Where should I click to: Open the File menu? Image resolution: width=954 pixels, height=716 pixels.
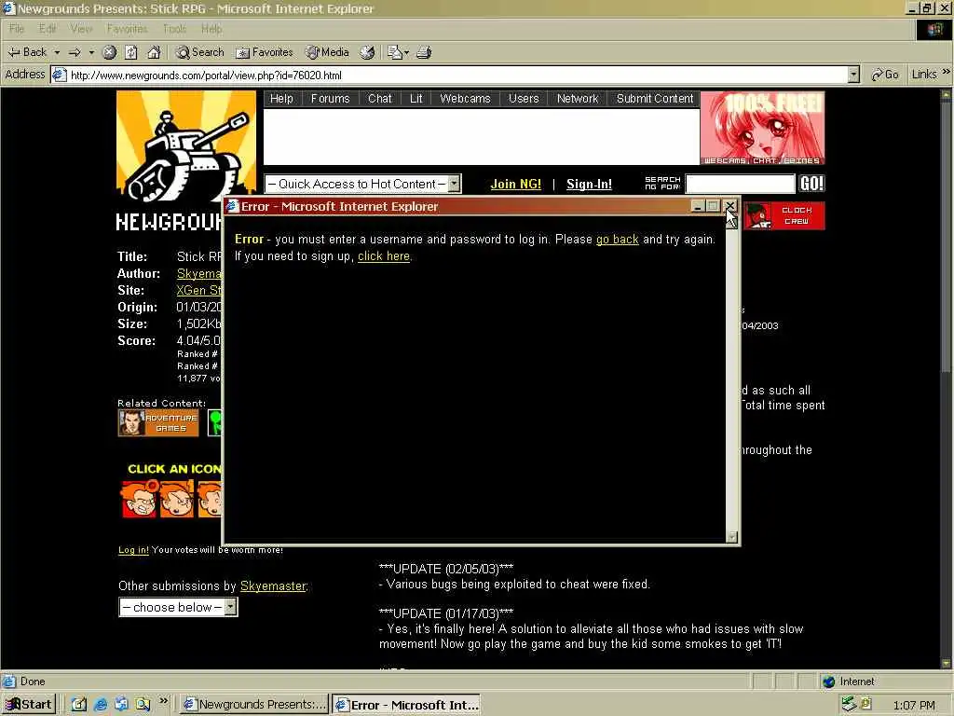pyautogui.click(x=17, y=29)
